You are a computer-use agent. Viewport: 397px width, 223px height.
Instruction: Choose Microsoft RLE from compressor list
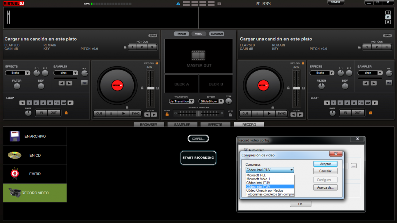pos(256,175)
